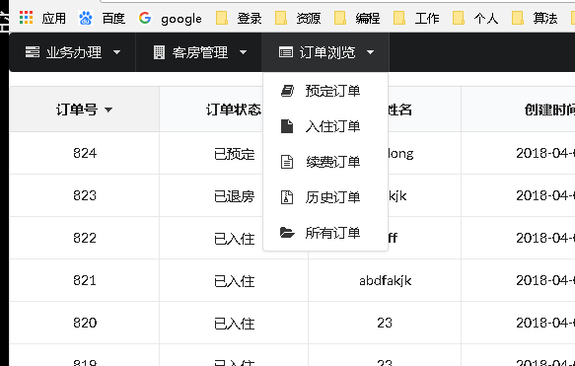Choose 续费订单 menu entry

click(325, 162)
